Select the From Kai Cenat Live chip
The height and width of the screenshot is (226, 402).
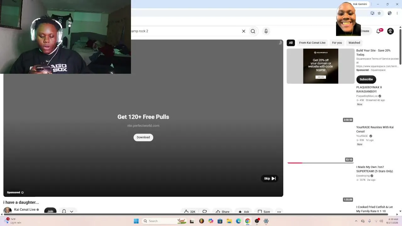312,43
